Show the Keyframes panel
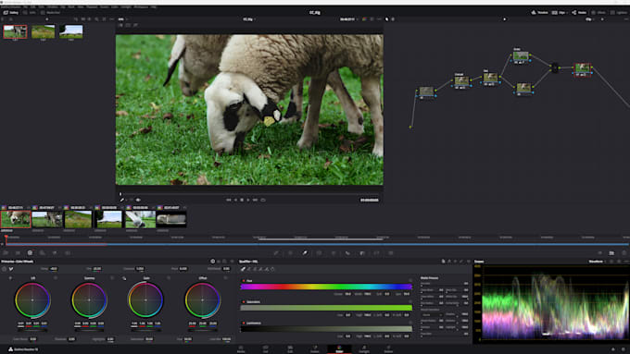Image resolution: width=630 pixels, height=354 pixels. point(599,253)
